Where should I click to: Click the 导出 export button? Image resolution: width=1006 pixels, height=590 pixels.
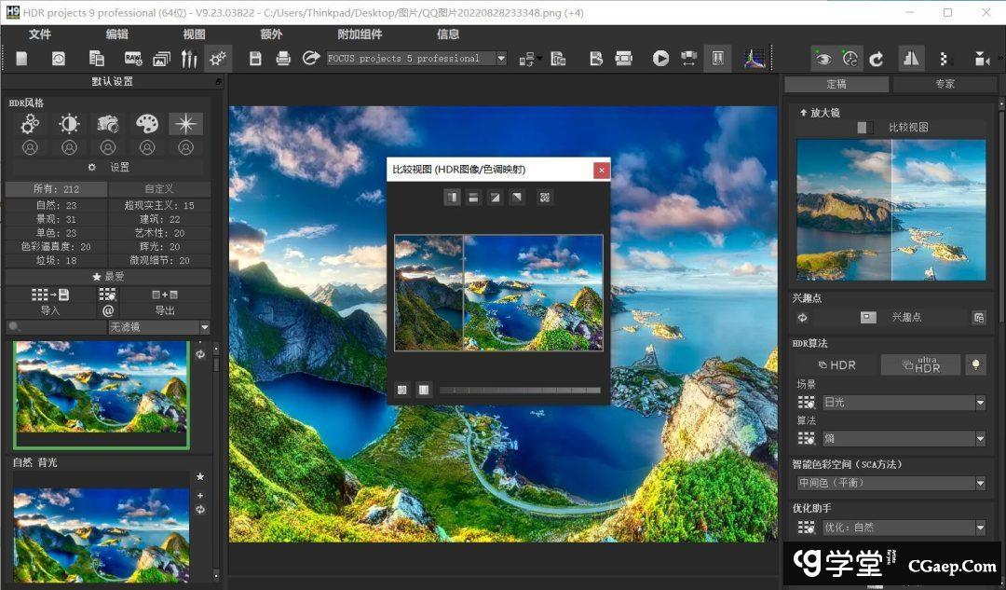(165, 310)
